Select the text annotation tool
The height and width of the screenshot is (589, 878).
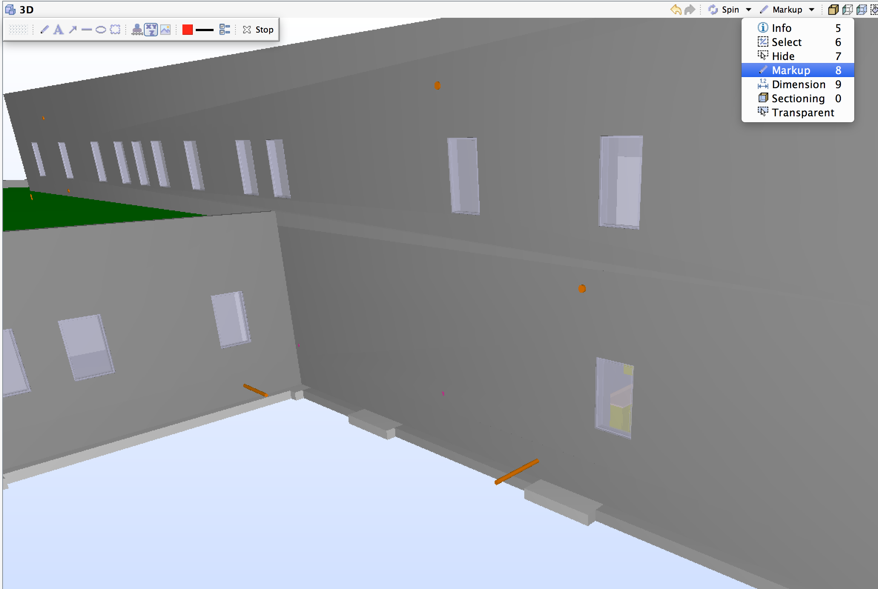[58, 29]
